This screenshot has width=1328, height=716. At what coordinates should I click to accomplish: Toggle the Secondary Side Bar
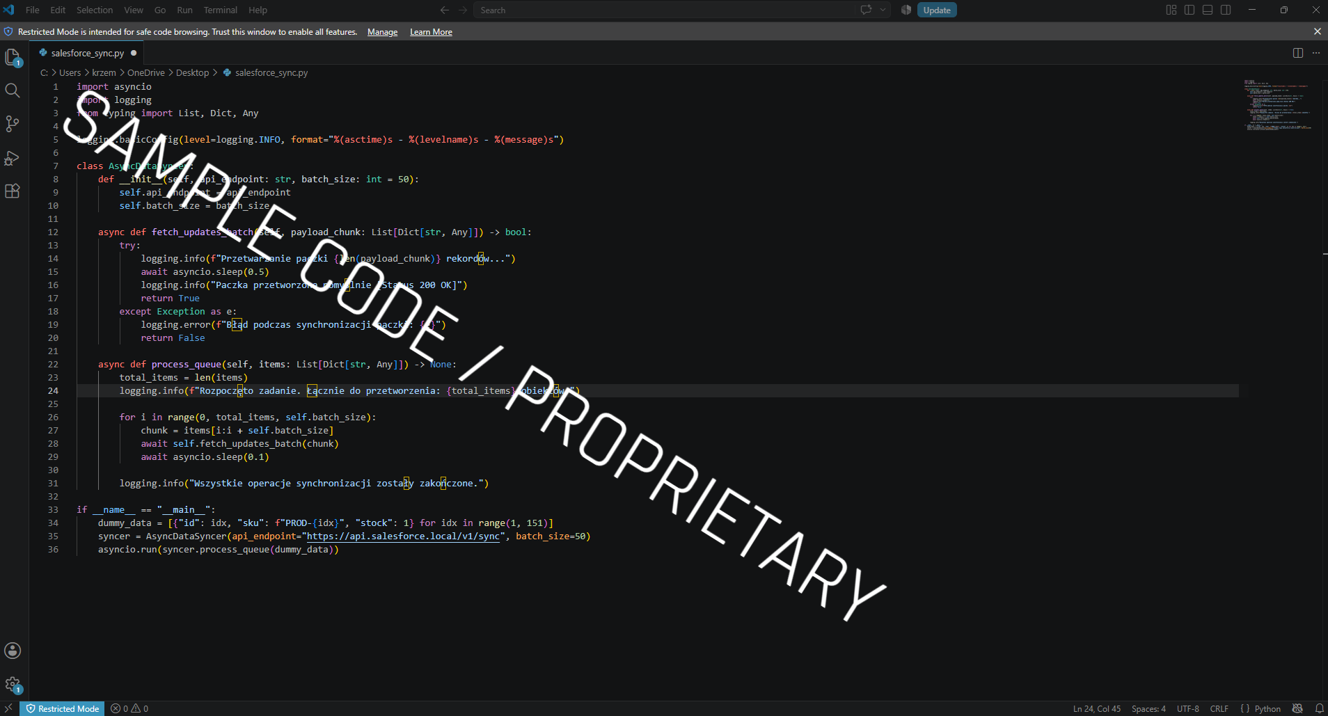(x=1226, y=10)
